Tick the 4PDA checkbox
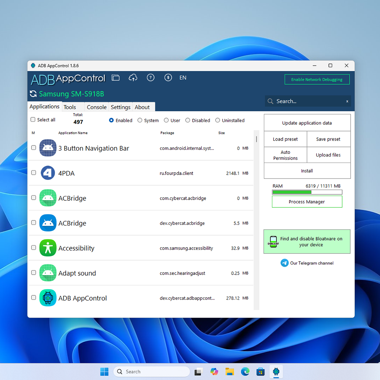The height and width of the screenshot is (380, 380). tap(34, 173)
